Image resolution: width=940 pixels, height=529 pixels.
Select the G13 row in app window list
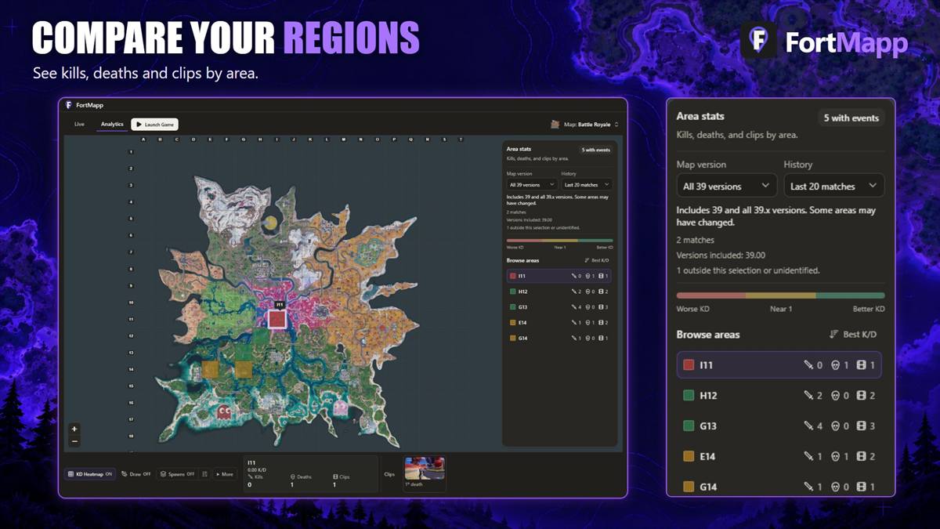pos(559,307)
